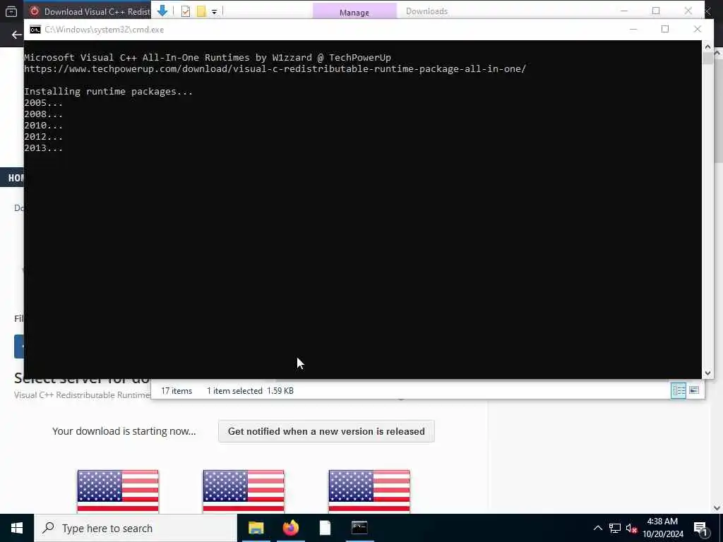The image size is (723, 542).
Task: Click the cmd window scrollbar up arrow
Action: [707, 46]
